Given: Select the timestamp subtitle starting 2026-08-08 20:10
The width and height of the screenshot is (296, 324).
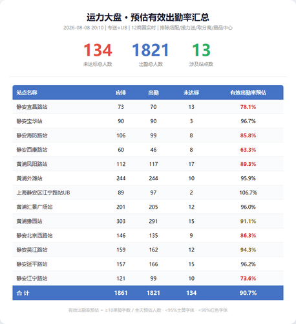Looking at the screenshot, I should (x=148, y=28).
